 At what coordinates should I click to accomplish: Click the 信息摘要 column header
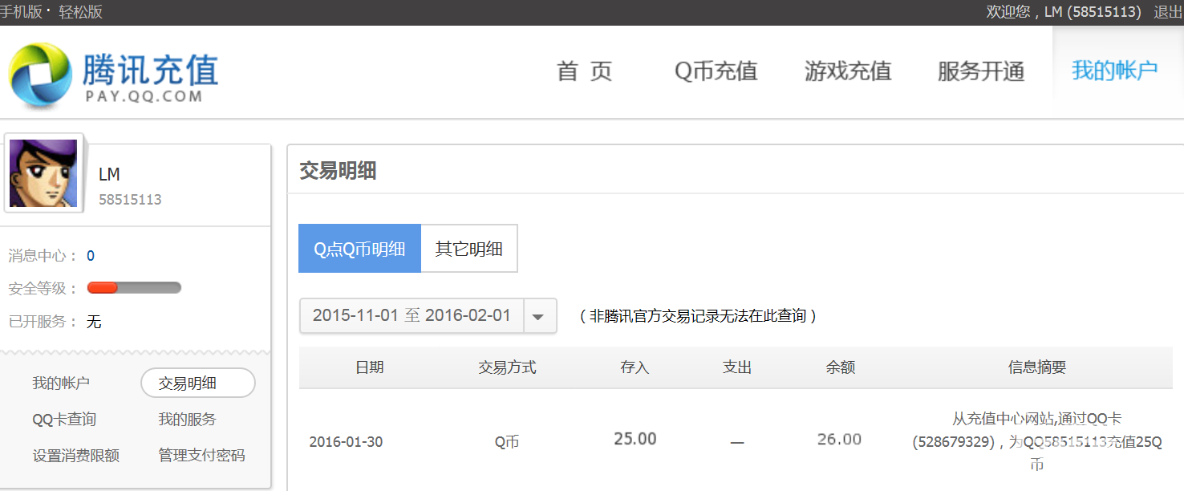coord(1037,367)
